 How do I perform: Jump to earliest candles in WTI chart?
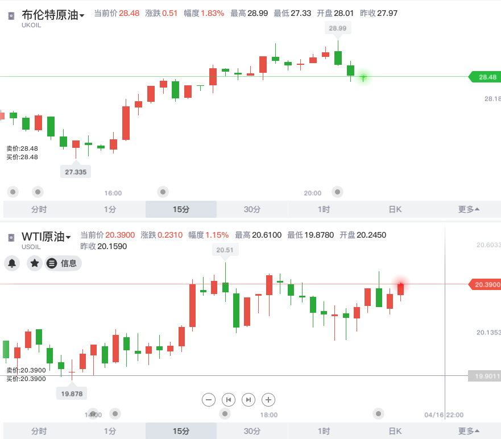[228, 400]
